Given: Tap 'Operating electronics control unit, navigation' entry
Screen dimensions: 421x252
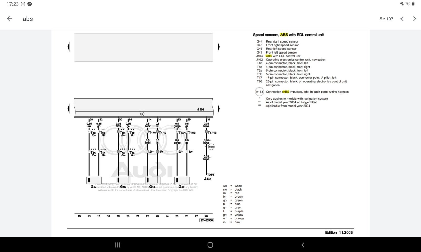Looking at the screenshot, I should coord(296,60).
